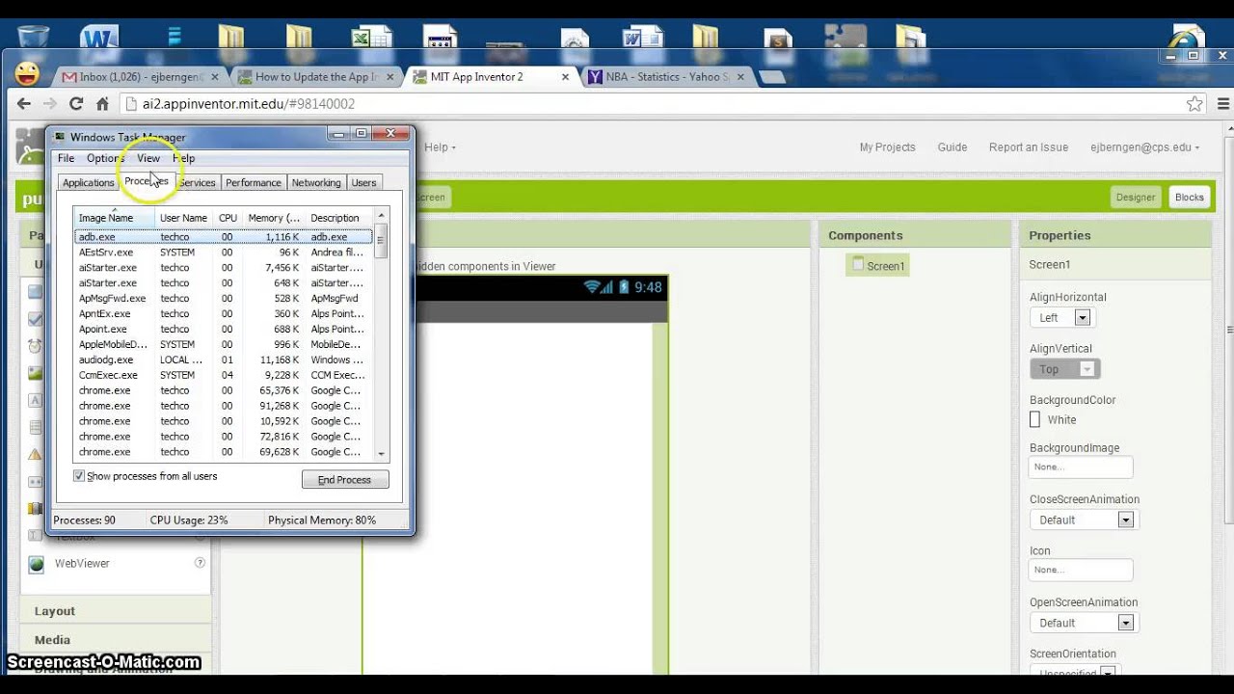Toggle Show processes from all users
The height and width of the screenshot is (694, 1234).
(79, 476)
